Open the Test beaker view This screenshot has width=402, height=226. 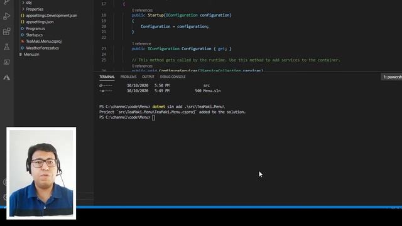coord(7,47)
